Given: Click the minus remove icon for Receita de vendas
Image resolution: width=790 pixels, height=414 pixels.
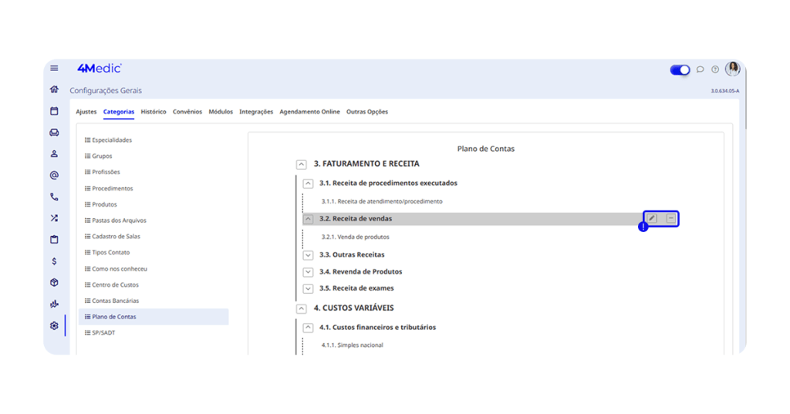Looking at the screenshot, I should pyautogui.click(x=671, y=219).
